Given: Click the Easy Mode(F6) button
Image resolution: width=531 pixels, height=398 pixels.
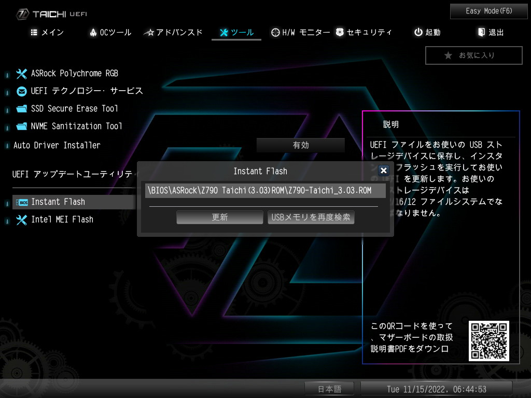Looking at the screenshot, I should [x=488, y=11].
